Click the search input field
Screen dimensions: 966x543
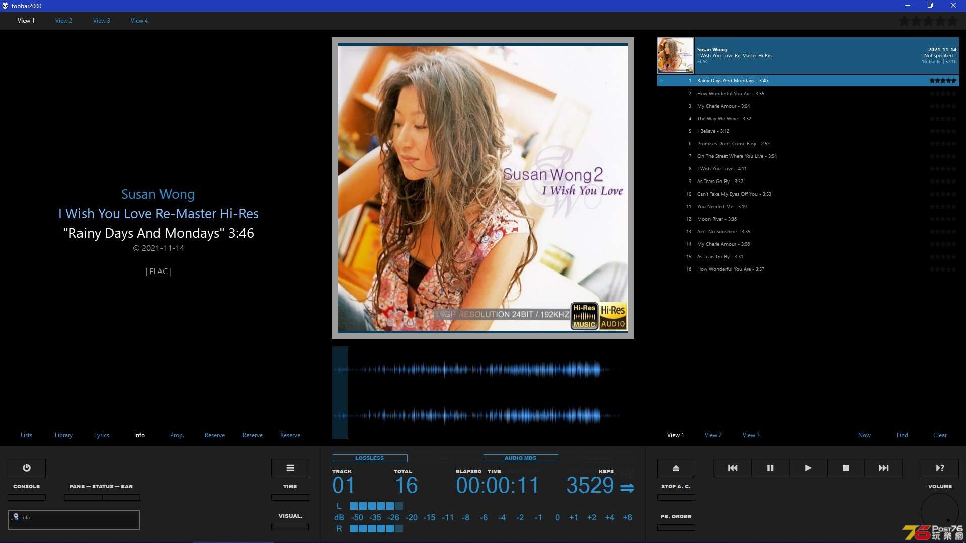tap(74, 520)
